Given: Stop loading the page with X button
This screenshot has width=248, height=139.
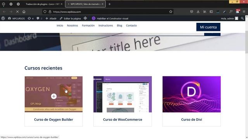Looking at the screenshot, I should [17, 12].
